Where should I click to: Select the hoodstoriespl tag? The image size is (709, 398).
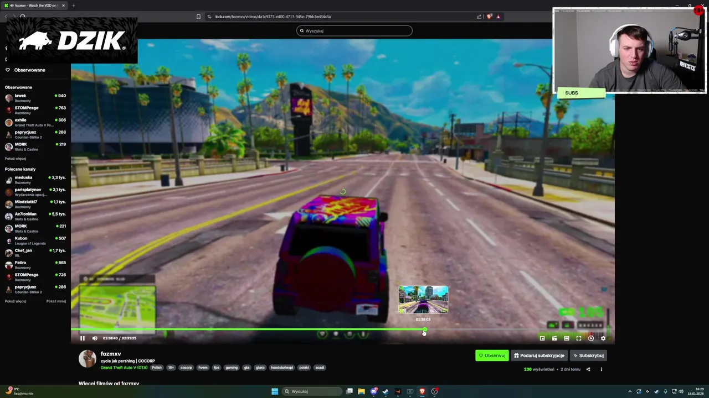coord(282,368)
